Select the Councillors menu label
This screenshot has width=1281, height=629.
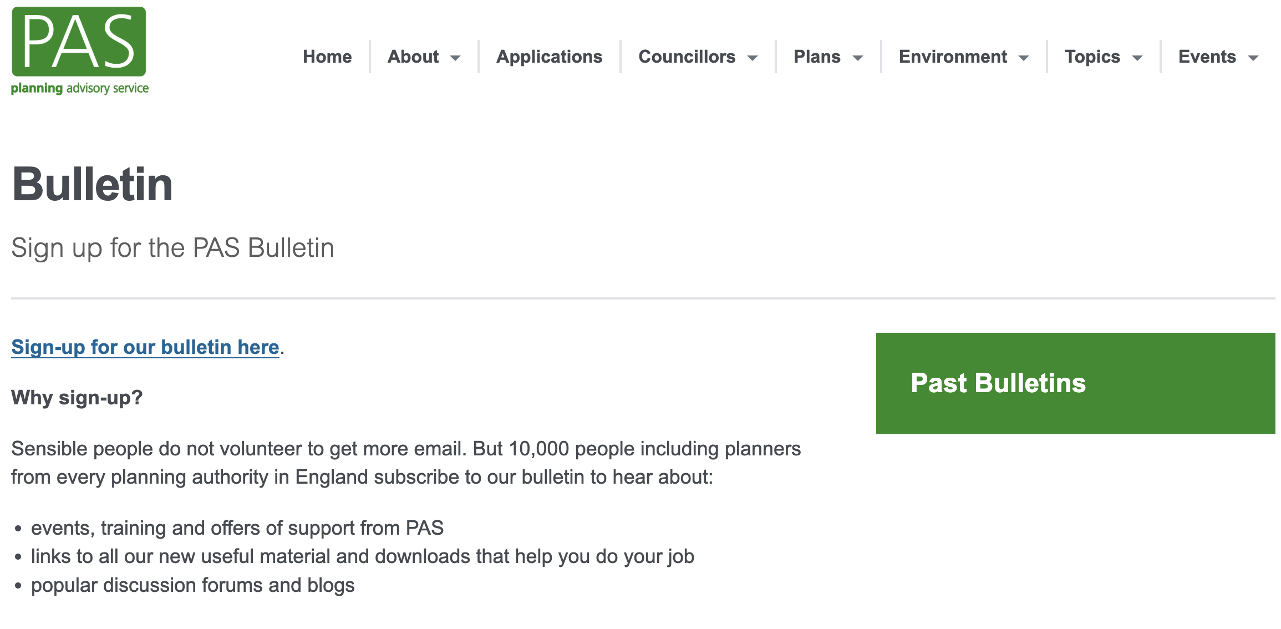[x=687, y=57]
